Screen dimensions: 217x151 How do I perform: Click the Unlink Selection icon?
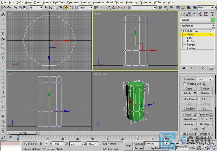pyautogui.click(x=20, y=8)
